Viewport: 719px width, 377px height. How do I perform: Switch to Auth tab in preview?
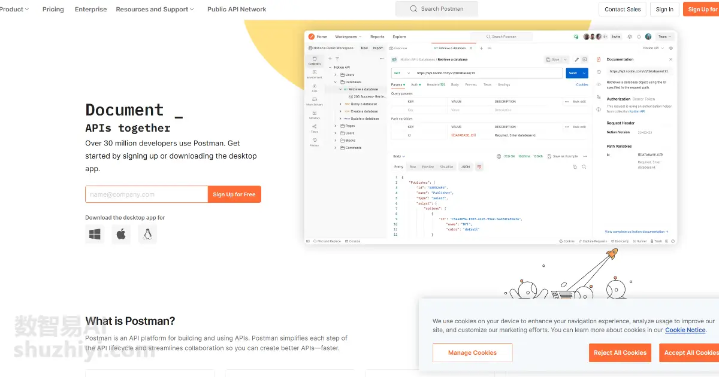pyautogui.click(x=416, y=85)
